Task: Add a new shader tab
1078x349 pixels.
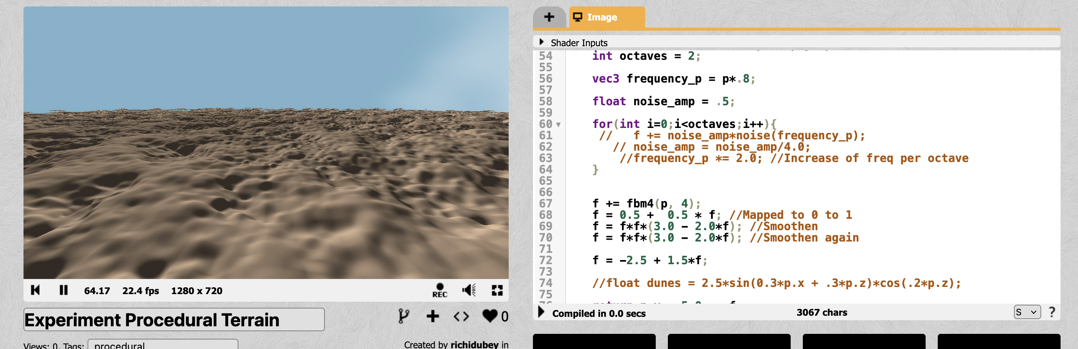Action: point(548,17)
